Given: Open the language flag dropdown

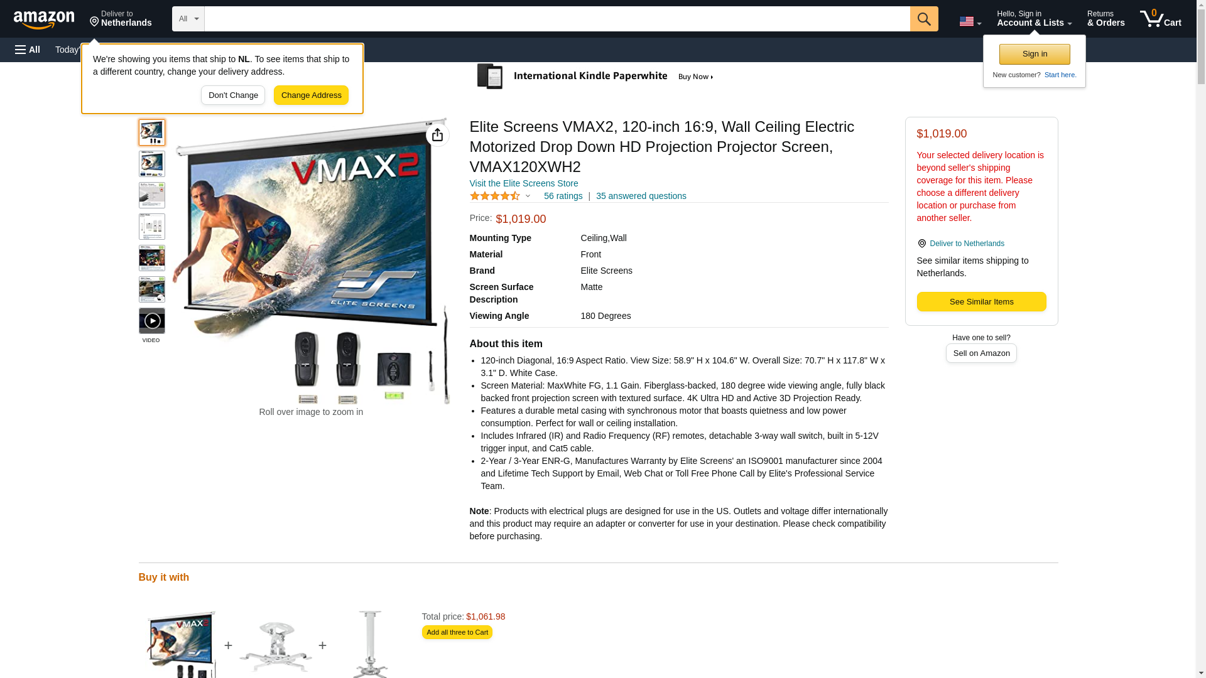Looking at the screenshot, I should click(970, 21).
